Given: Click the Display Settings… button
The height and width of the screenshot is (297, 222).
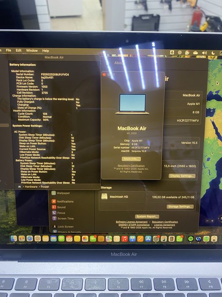Looking at the screenshot, I should click(182, 176).
